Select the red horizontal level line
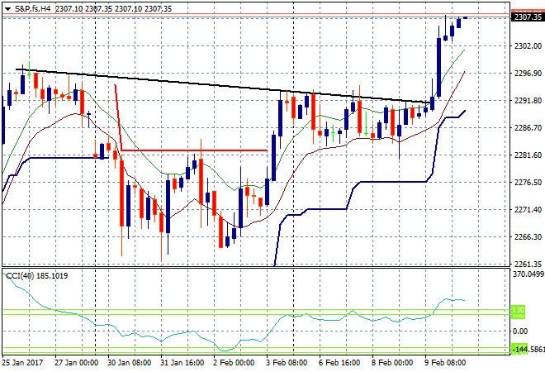The height and width of the screenshot is (372, 545). point(195,150)
